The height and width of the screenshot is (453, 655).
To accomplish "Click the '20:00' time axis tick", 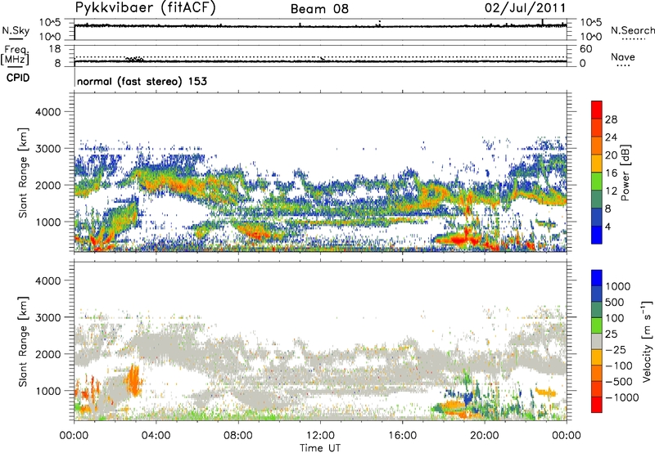I will coord(485,436).
